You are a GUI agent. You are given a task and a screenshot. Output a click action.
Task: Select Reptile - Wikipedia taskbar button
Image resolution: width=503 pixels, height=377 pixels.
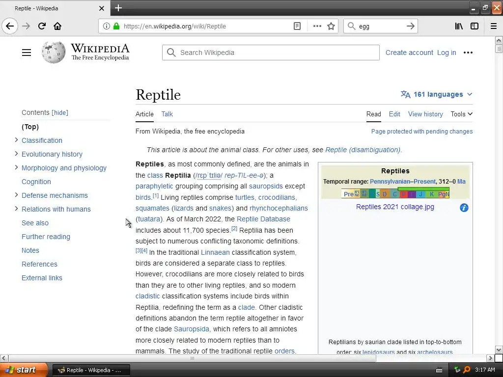pyautogui.click(x=91, y=370)
